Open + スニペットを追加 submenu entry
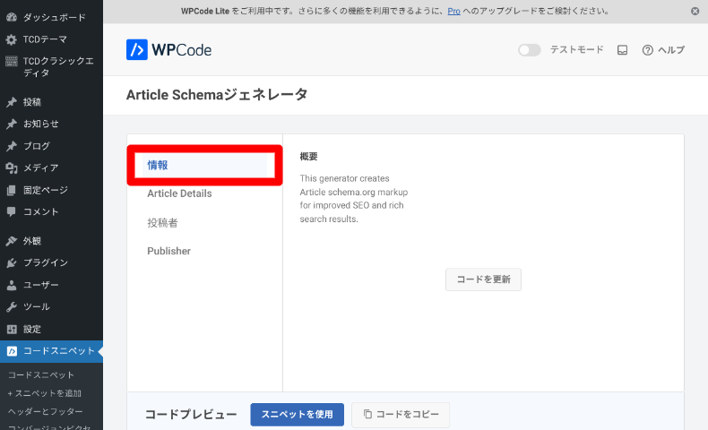Viewport: 708px width, 430px height. (45, 393)
